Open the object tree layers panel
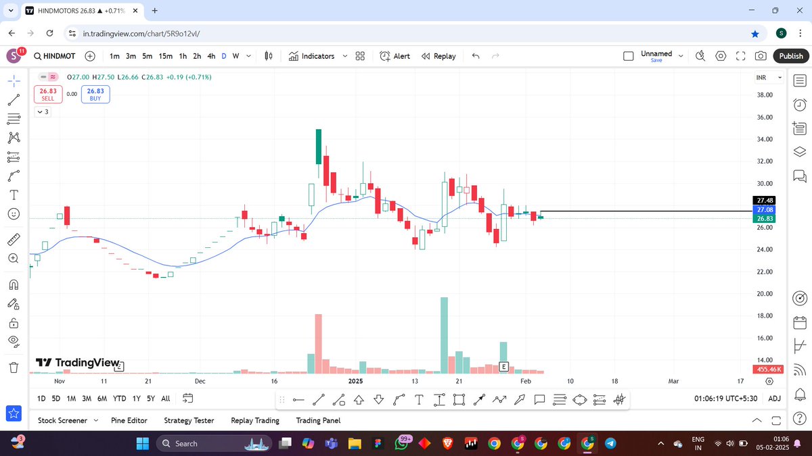Image resolution: width=812 pixels, height=456 pixels. click(x=799, y=151)
